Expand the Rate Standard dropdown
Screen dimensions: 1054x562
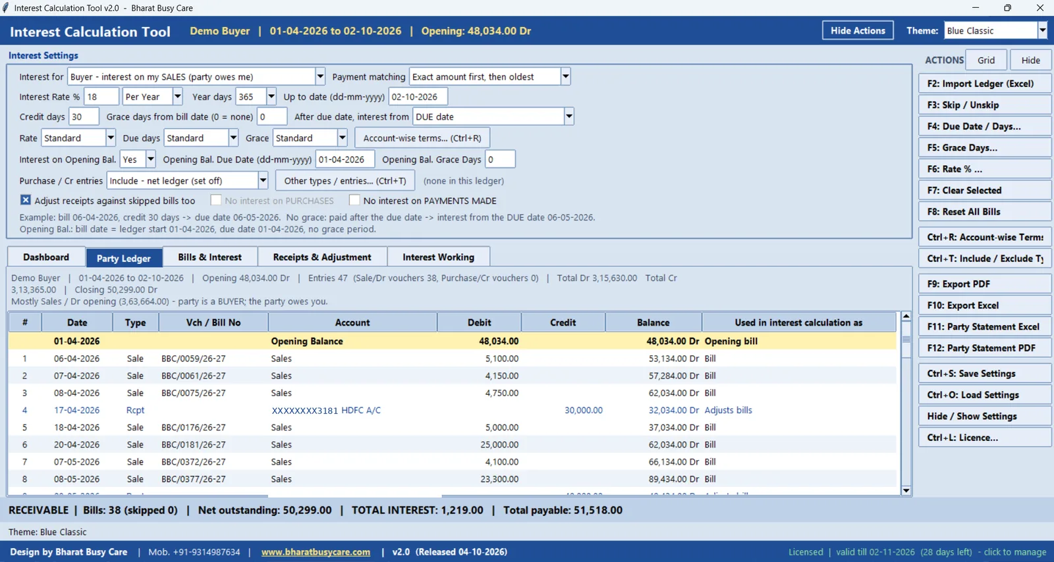click(x=110, y=138)
